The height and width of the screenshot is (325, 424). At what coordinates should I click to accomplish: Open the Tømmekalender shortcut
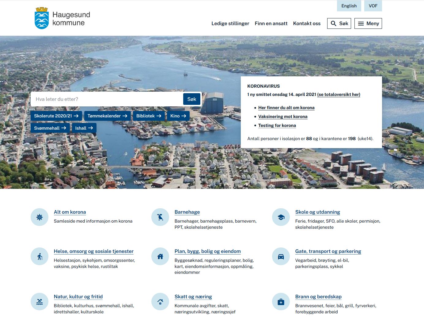coord(108,116)
